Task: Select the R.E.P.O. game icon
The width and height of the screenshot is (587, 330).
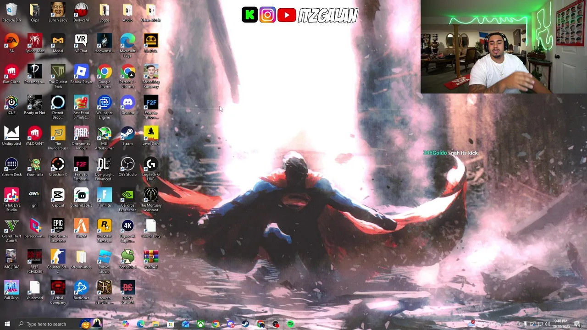Action: pos(151,44)
